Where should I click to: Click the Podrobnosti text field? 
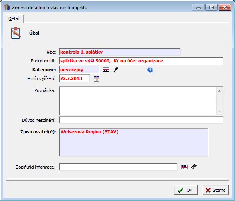(141, 61)
